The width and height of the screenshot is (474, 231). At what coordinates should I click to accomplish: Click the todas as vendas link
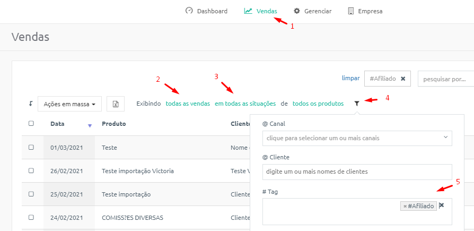[x=188, y=104]
